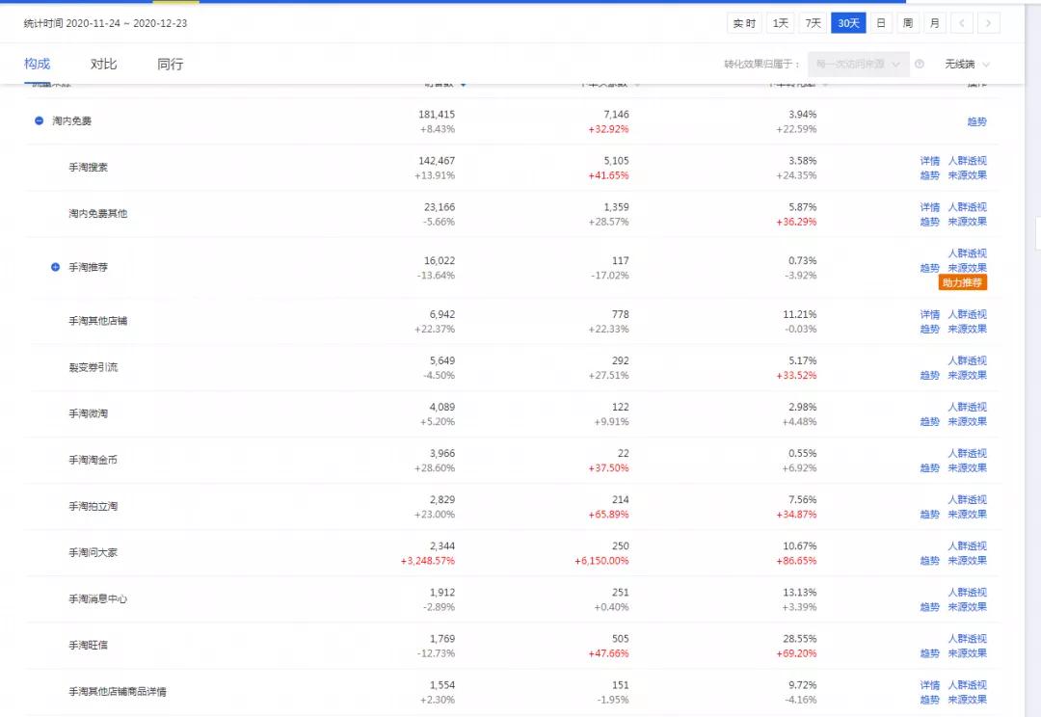Image resolution: width=1041 pixels, height=717 pixels.
Task: Select the 30天 time range
Action: click(848, 23)
